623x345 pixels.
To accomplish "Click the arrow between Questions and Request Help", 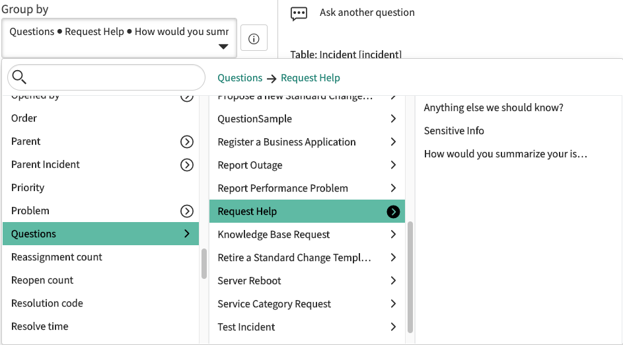I will point(272,79).
